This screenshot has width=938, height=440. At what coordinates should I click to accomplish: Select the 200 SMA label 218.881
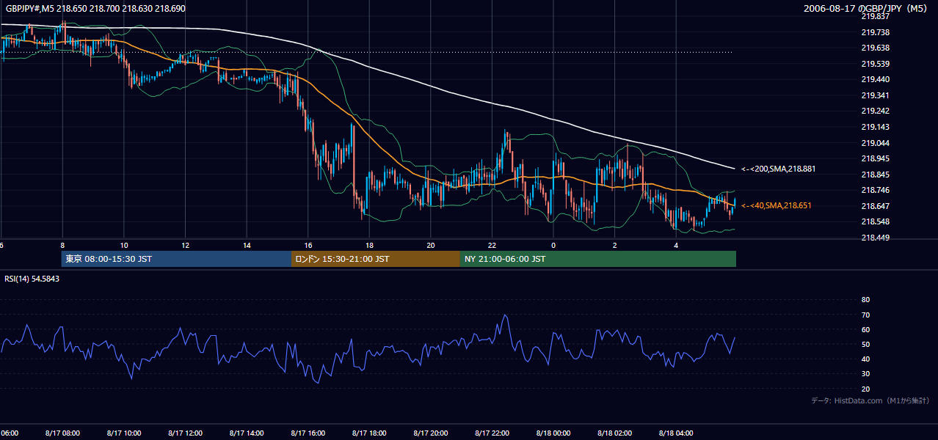click(779, 169)
